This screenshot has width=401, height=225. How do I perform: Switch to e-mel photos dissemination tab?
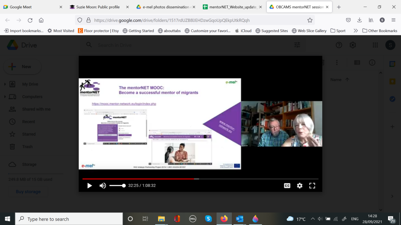tap(166, 7)
